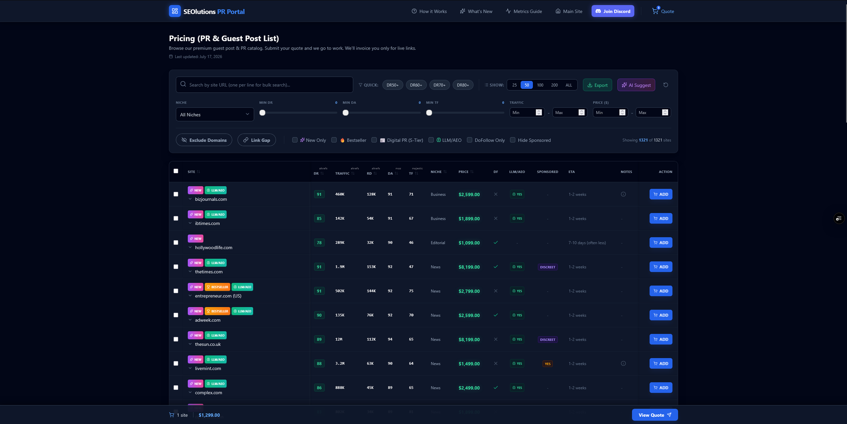Enable the Bestseller filter checkbox
847x424 pixels.
pos(334,140)
